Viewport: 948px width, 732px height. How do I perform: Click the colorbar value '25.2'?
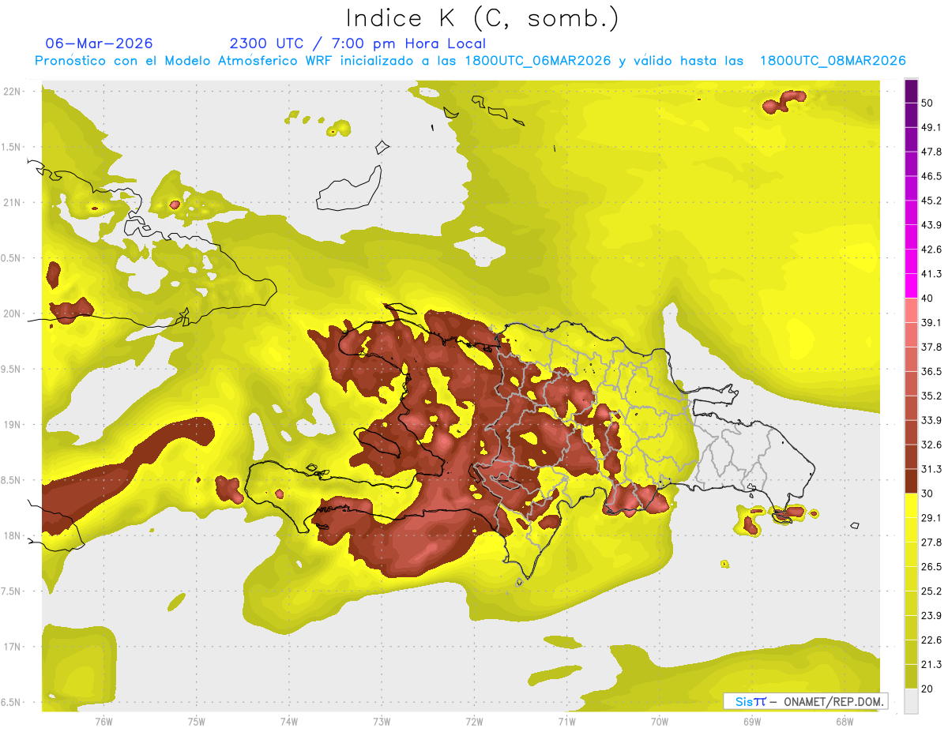click(x=931, y=591)
